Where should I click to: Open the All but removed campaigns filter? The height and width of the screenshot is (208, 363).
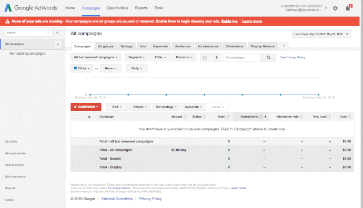click(x=95, y=57)
